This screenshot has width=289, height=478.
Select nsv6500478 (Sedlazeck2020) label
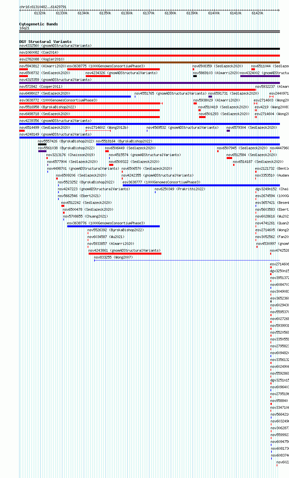[88, 209]
